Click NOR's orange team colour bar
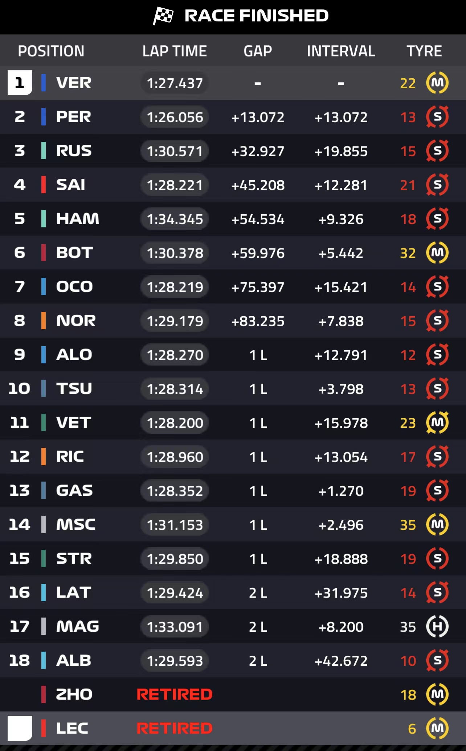The height and width of the screenshot is (751, 466). [44, 321]
